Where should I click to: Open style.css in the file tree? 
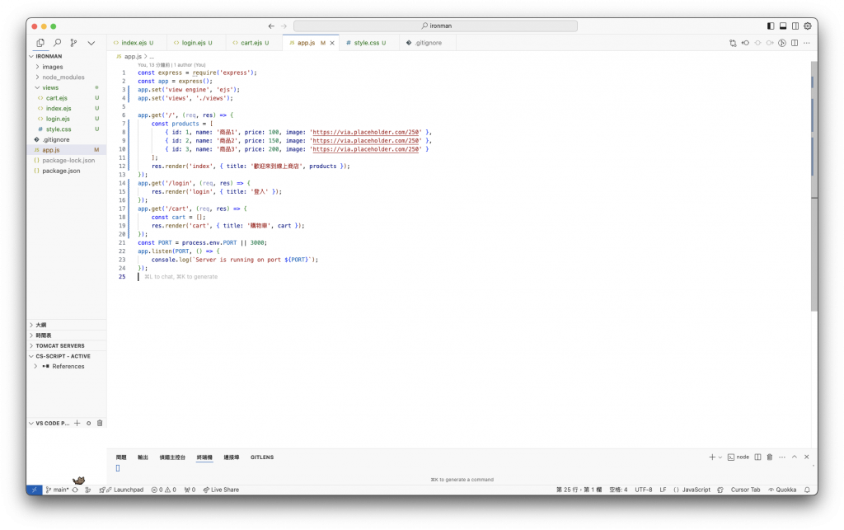(66, 129)
